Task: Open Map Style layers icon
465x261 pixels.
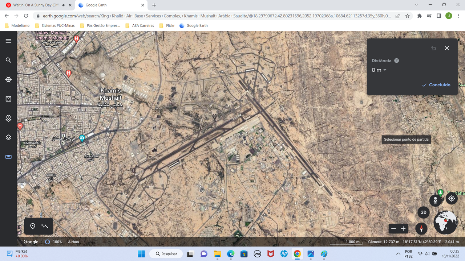Action: 8,137
